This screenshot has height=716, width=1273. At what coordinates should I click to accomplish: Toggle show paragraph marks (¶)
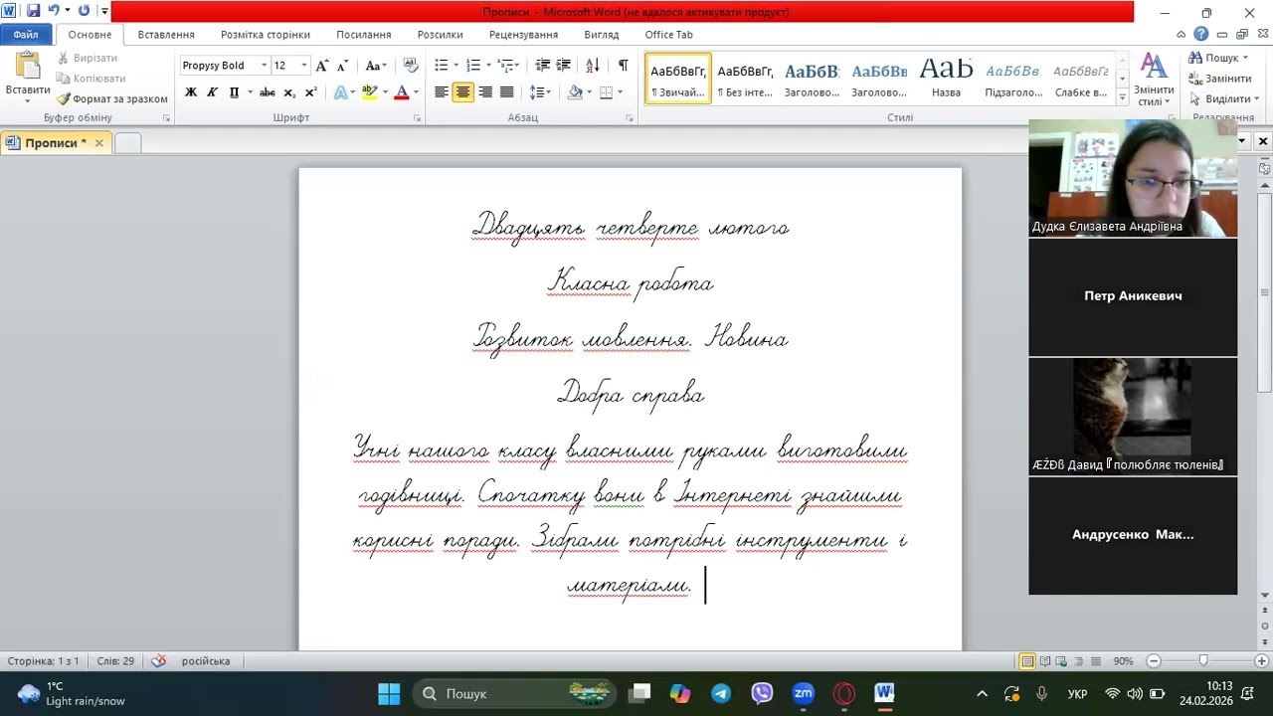[623, 66]
